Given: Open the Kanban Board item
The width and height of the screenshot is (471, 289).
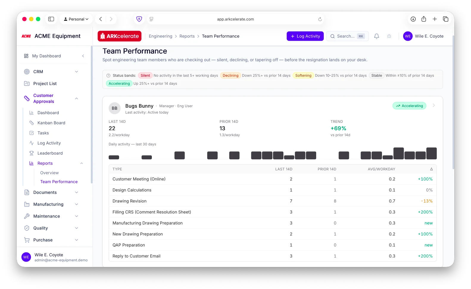Looking at the screenshot, I should point(51,123).
